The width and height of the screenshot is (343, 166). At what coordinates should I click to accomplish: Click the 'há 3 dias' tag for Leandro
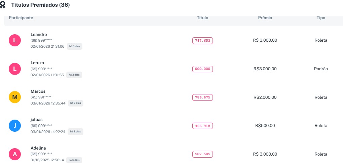(x=75, y=46)
